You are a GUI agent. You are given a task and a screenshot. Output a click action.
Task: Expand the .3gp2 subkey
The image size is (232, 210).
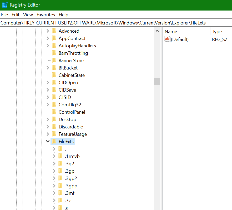point(54,178)
